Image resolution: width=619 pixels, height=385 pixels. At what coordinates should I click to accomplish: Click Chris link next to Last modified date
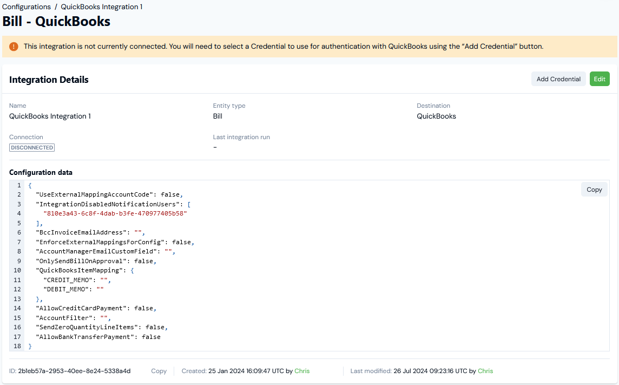(x=485, y=371)
